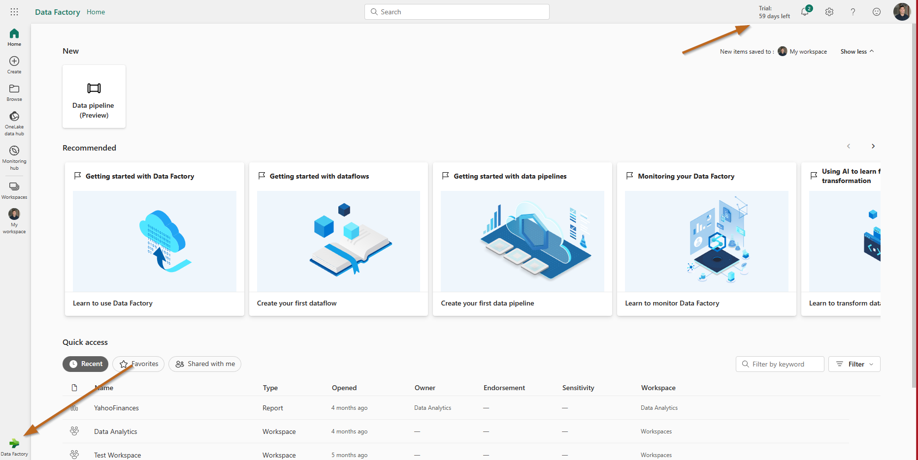Screen dimensions: 918x460
Task: Sort by the Opened column header
Action: click(x=344, y=388)
